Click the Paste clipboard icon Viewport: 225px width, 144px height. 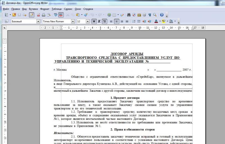click(x=78, y=15)
